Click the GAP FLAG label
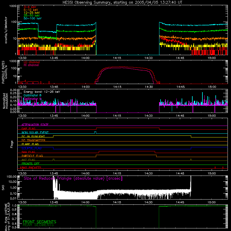 point(28,128)
